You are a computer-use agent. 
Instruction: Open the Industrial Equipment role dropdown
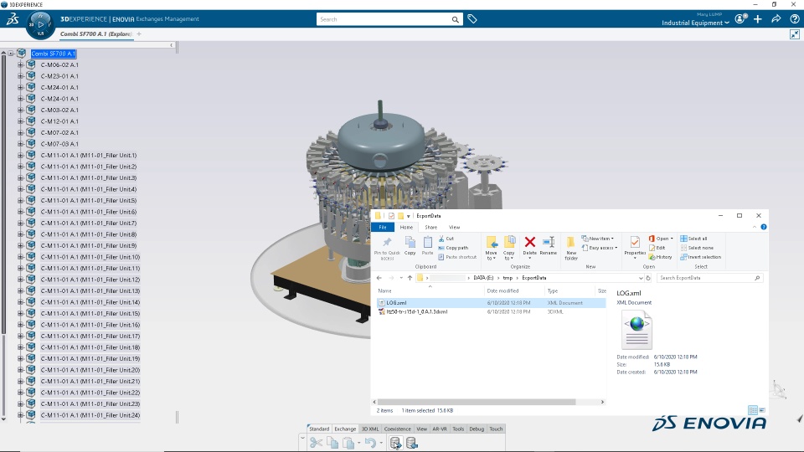695,23
